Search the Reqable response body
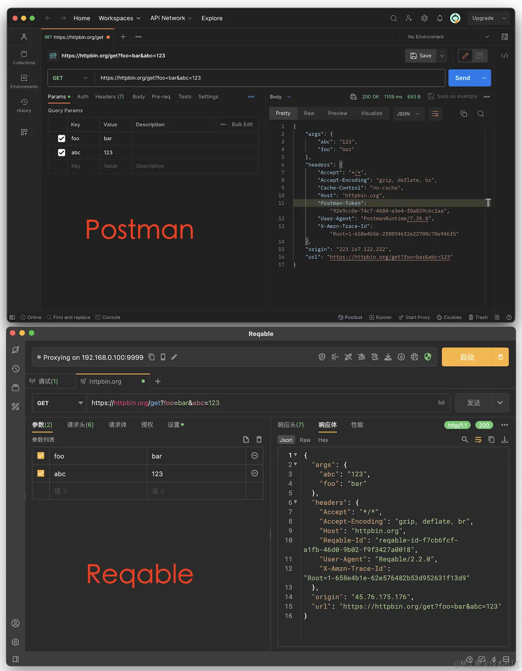The width and height of the screenshot is (522, 671). [x=464, y=439]
